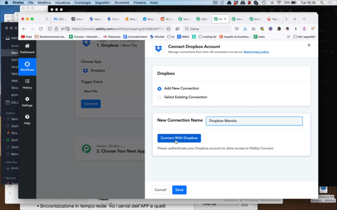Click the Firefox back arrow
This screenshot has height=210, width=337.
(24, 29)
